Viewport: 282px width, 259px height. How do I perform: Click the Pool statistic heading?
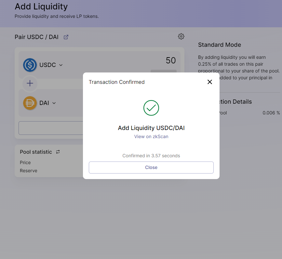[x=36, y=152]
